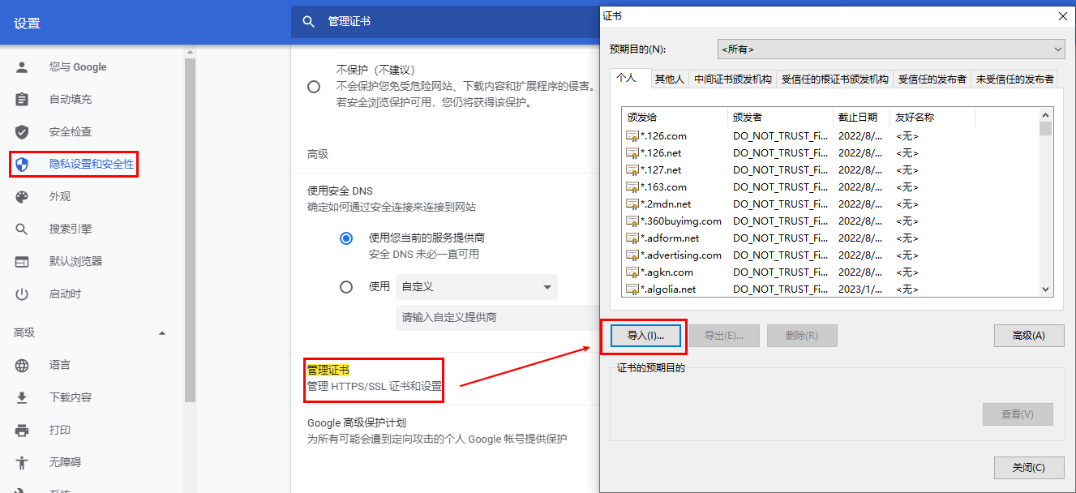Click the magnifier icon for 搜索引擎
This screenshot has height=493, width=1076.
click(22, 229)
